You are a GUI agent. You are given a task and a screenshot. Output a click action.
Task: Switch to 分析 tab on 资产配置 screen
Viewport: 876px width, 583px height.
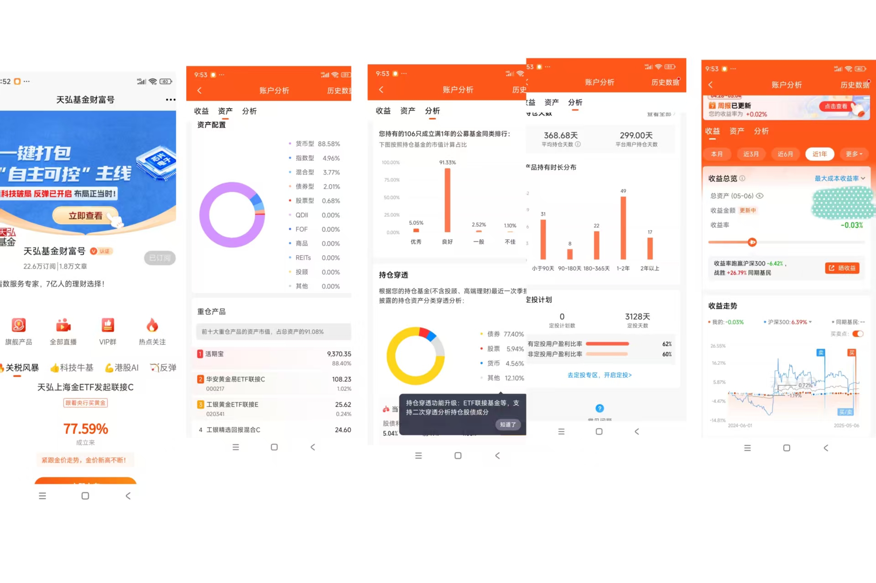point(249,111)
